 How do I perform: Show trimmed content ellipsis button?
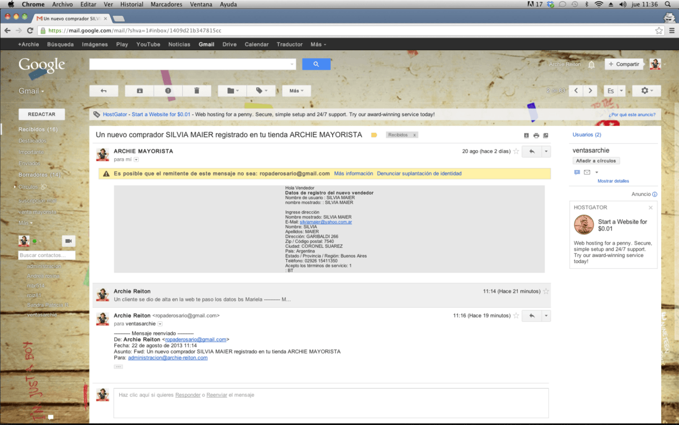pos(119,366)
